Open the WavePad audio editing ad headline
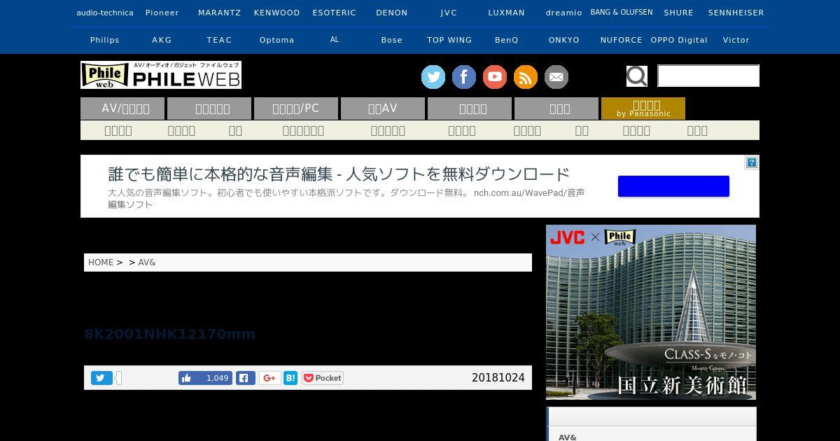Image resolution: width=840 pixels, height=441 pixels. tap(339, 174)
